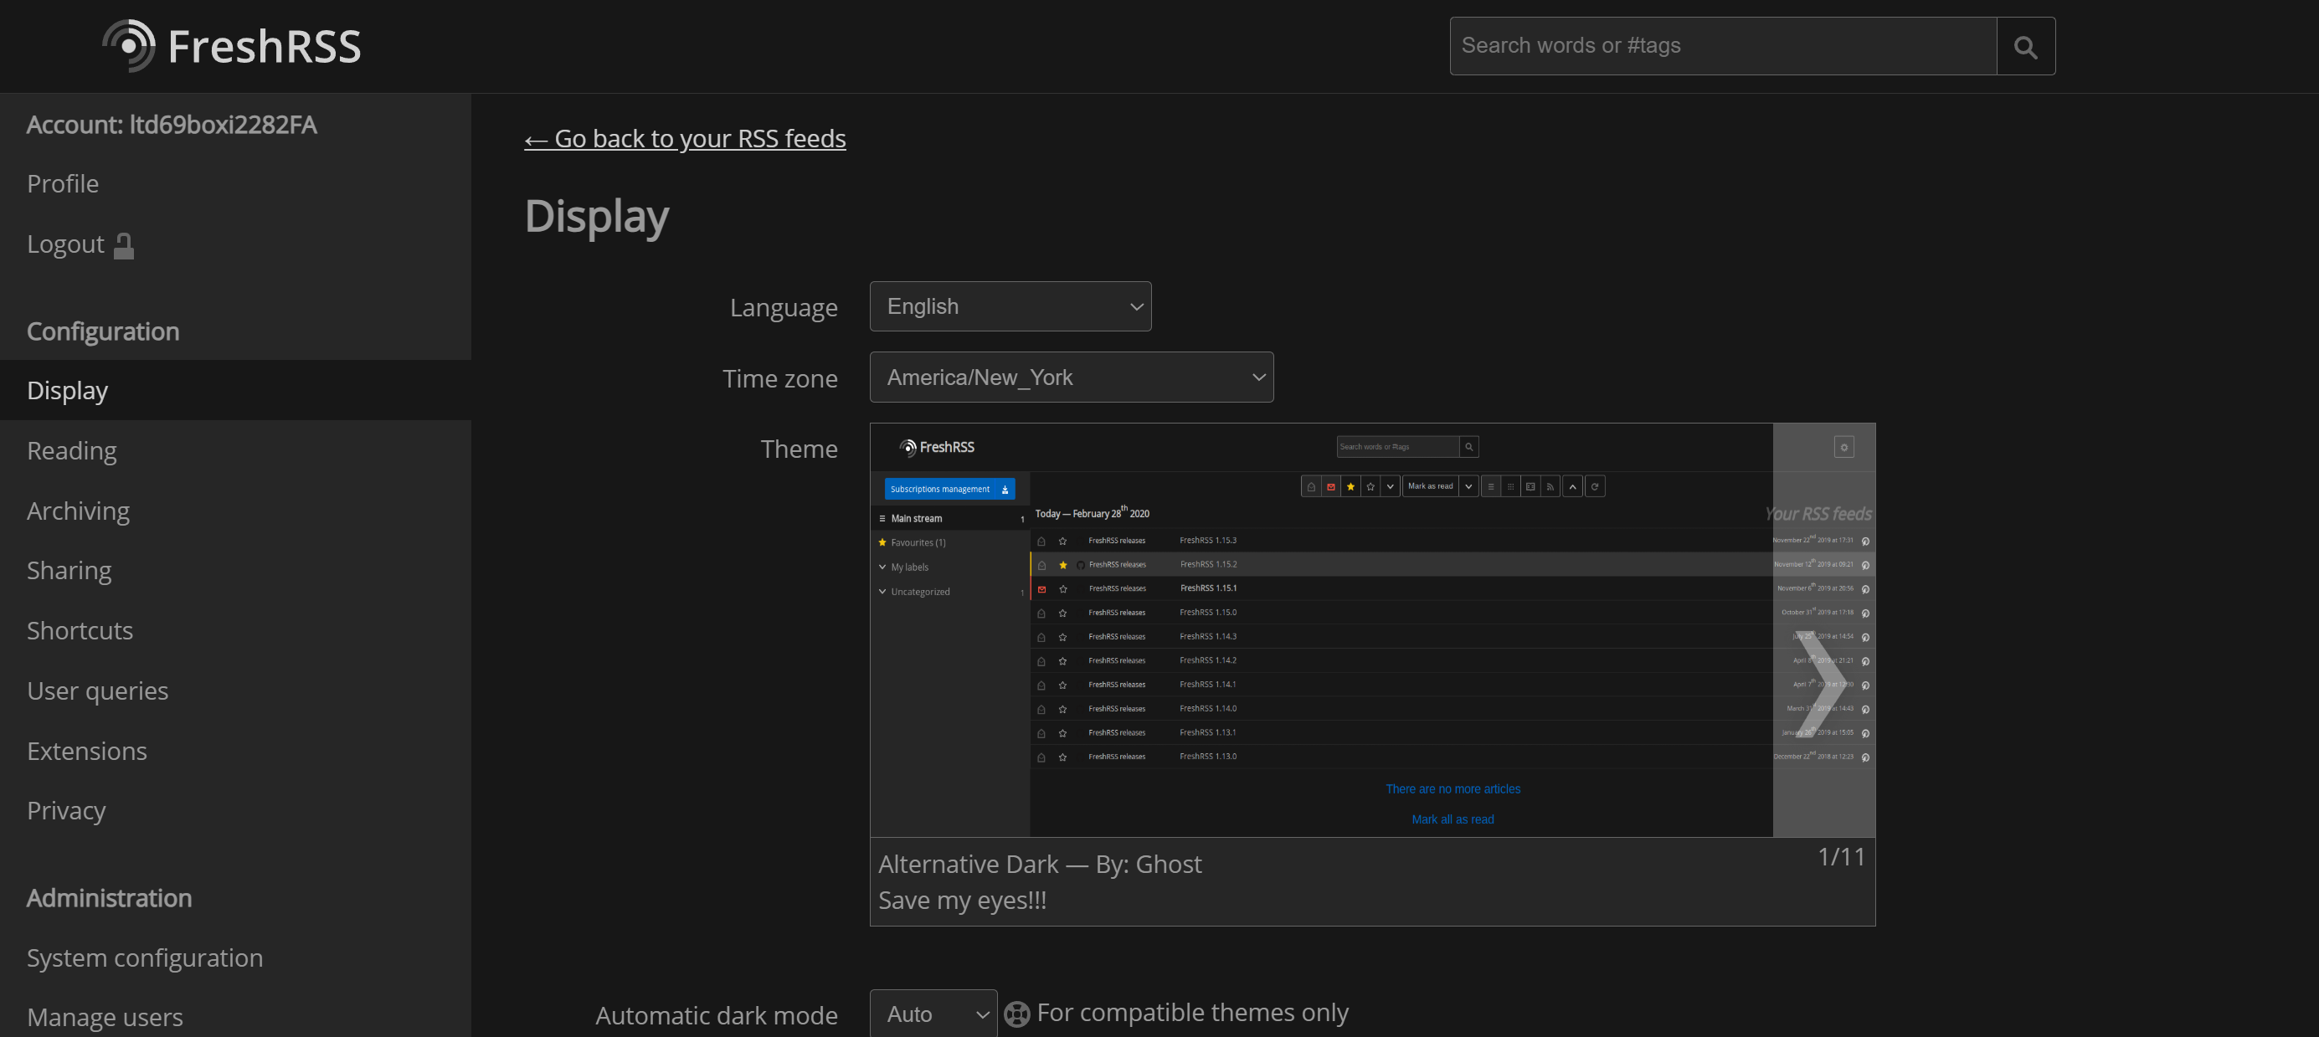This screenshot has width=2319, height=1037.
Task: Select Display in the Configuration menu
Action: tap(235, 390)
